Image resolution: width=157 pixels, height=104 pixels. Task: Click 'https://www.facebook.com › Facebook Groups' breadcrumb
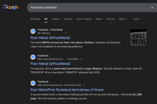point(59,85)
